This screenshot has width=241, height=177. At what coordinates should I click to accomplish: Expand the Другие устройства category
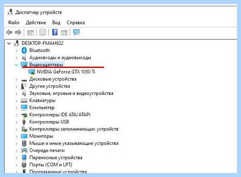point(16,86)
